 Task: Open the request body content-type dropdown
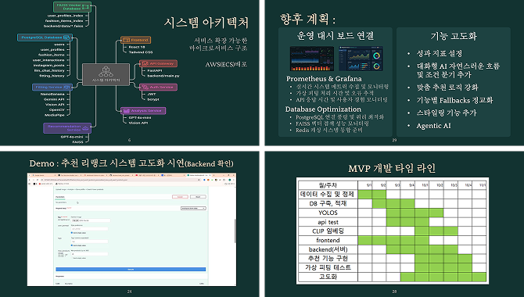[x=193, y=208]
